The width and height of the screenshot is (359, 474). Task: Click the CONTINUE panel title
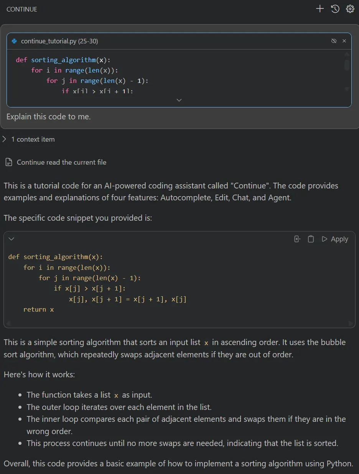point(22,9)
